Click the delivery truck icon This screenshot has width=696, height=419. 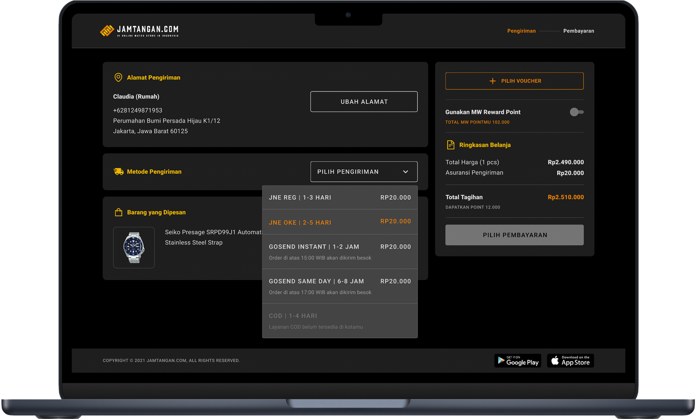click(x=118, y=172)
